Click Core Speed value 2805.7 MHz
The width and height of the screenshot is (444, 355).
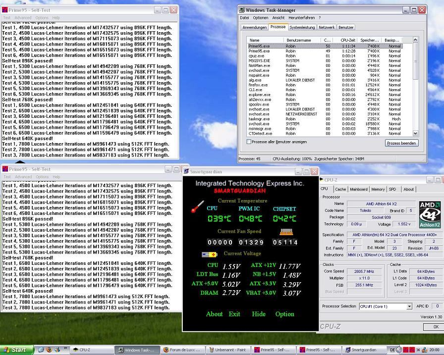tap(364, 271)
